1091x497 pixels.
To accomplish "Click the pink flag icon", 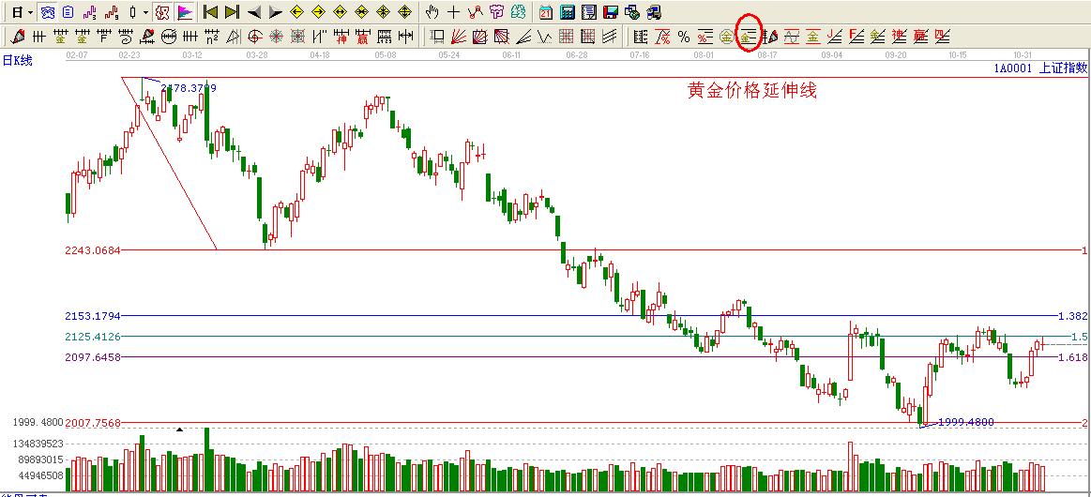I will coord(185,12).
